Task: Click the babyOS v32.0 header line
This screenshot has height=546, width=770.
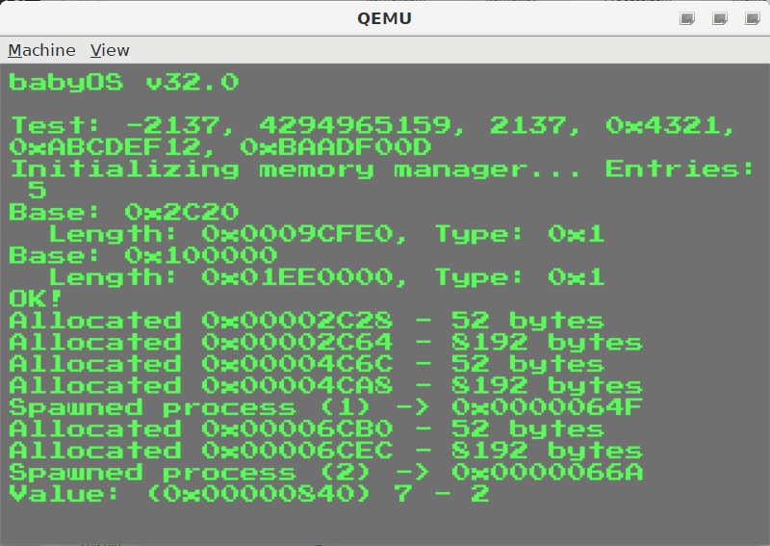Action: pos(124,82)
